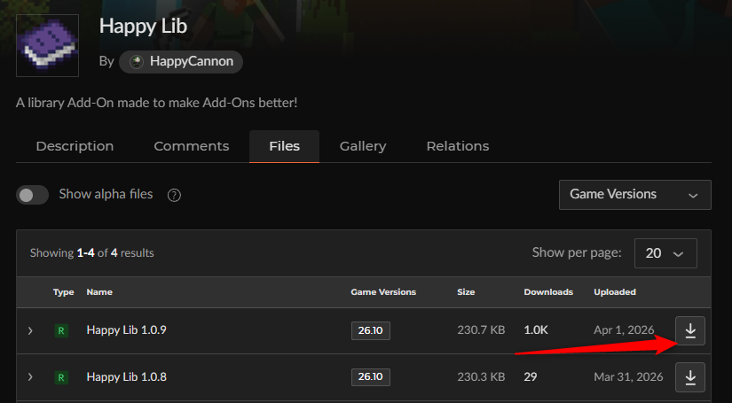Viewport: 732px width, 403px height.
Task: Click the release R badge for Happy Lib 1.0.8
Action: (61, 377)
